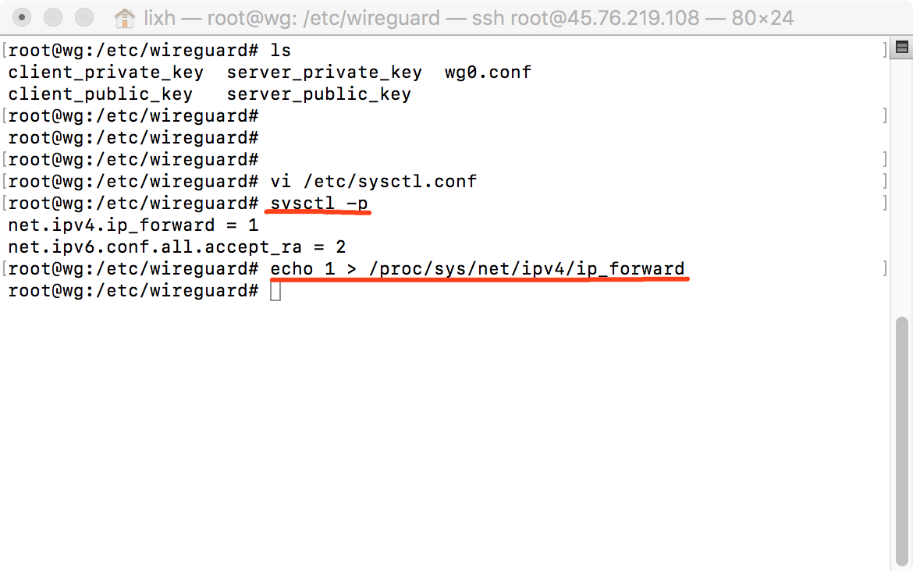
Task: Click the ls command on the first line
Action: coord(281,51)
